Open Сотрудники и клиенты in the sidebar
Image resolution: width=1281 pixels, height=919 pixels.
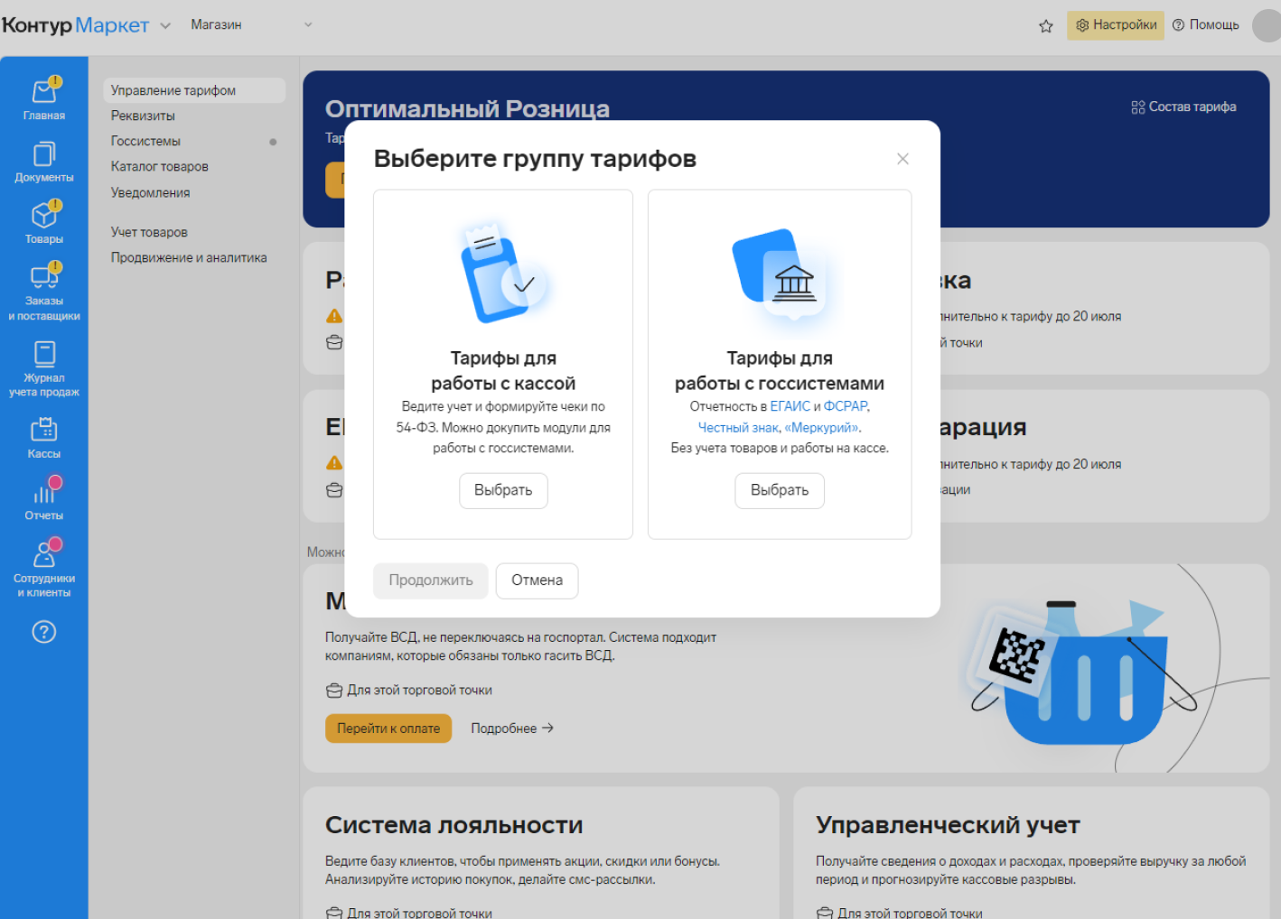tap(44, 569)
